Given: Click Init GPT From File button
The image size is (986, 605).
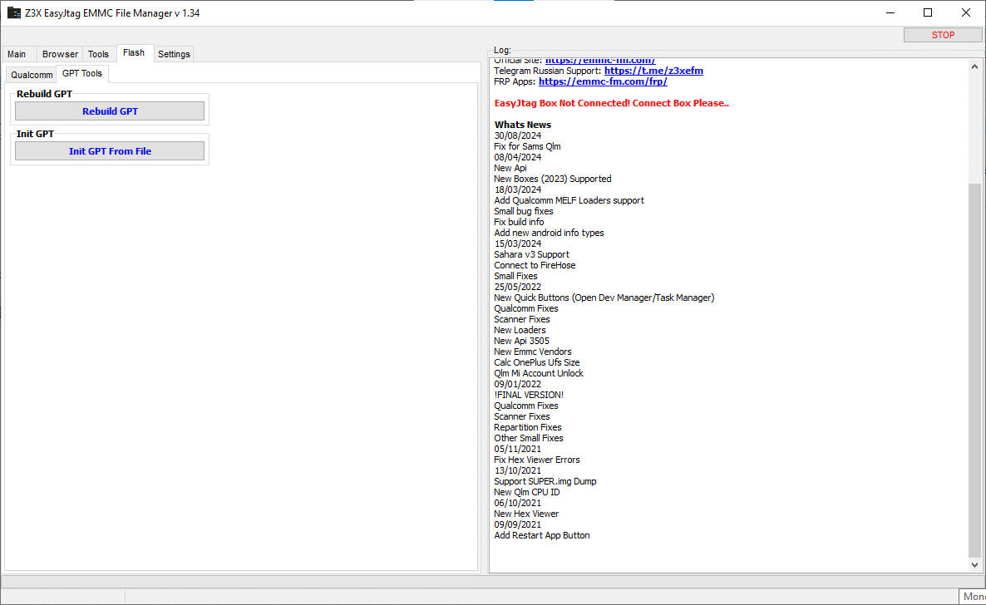Looking at the screenshot, I should (110, 151).
